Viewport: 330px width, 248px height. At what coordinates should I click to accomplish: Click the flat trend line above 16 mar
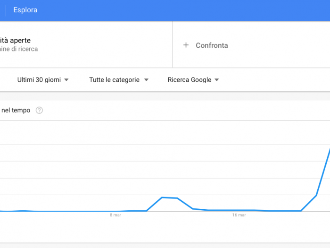(x=239, y=210)
